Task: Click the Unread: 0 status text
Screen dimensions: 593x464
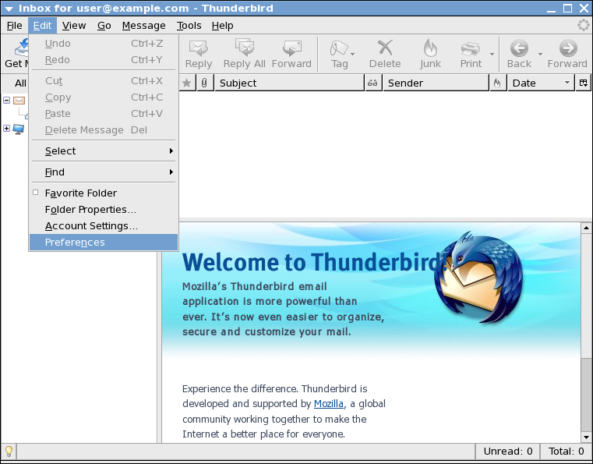Action: [508, 451]
